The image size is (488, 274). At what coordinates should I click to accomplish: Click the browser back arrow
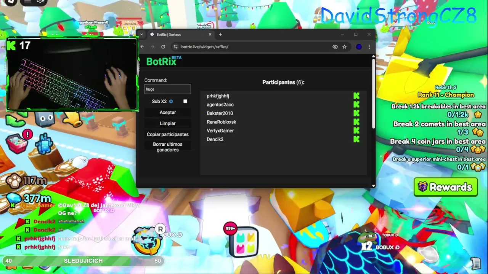[x=142, y=47]
